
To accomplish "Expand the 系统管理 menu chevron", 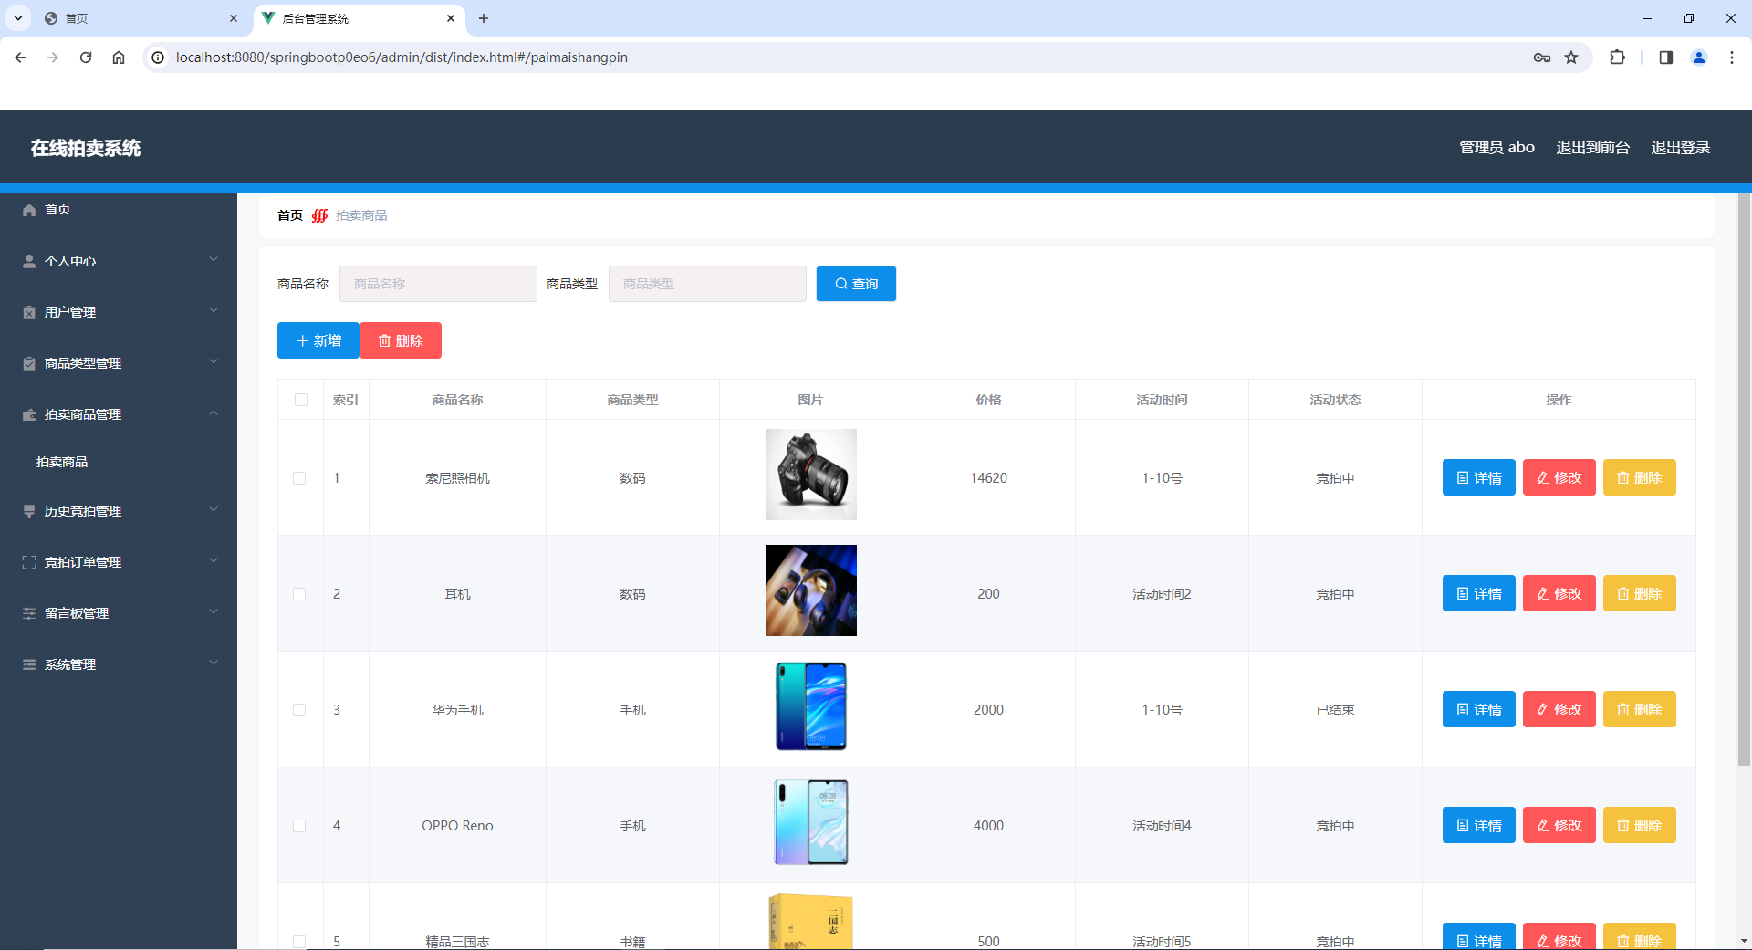I will [214, 663].
